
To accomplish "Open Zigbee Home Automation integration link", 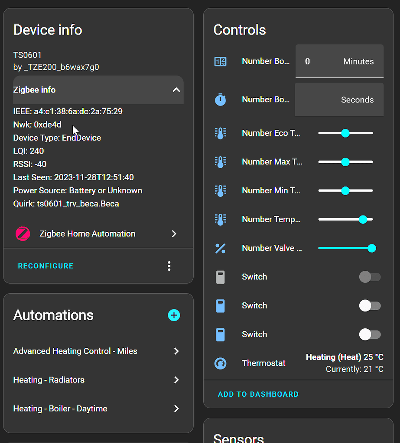I will point(98,234).
